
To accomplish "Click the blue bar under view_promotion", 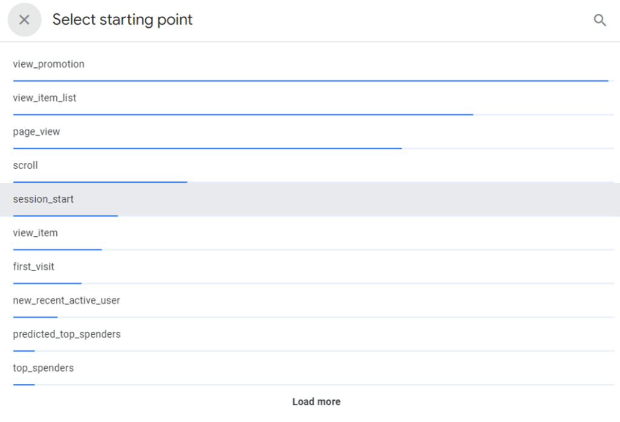I will coord(310,81).
